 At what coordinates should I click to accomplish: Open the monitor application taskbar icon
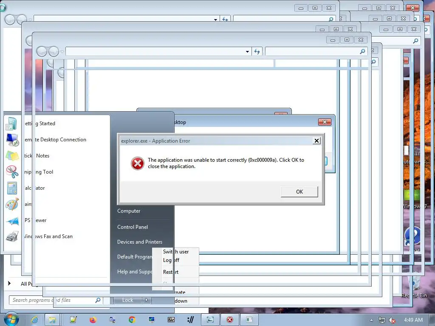click(152, 320)
